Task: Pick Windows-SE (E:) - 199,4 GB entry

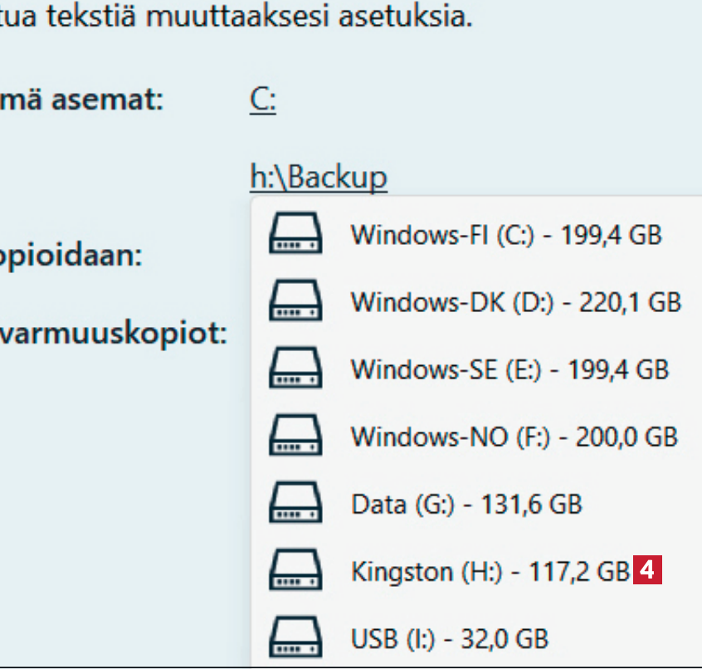Action: (x=509, y=369)
